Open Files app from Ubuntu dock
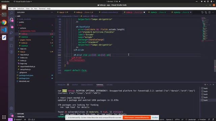Screen dimensions: 216x121 (x=4, y=7)
